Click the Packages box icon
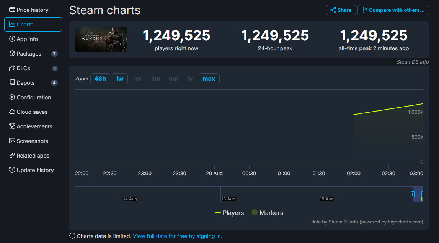 click(x=12, y=54)
